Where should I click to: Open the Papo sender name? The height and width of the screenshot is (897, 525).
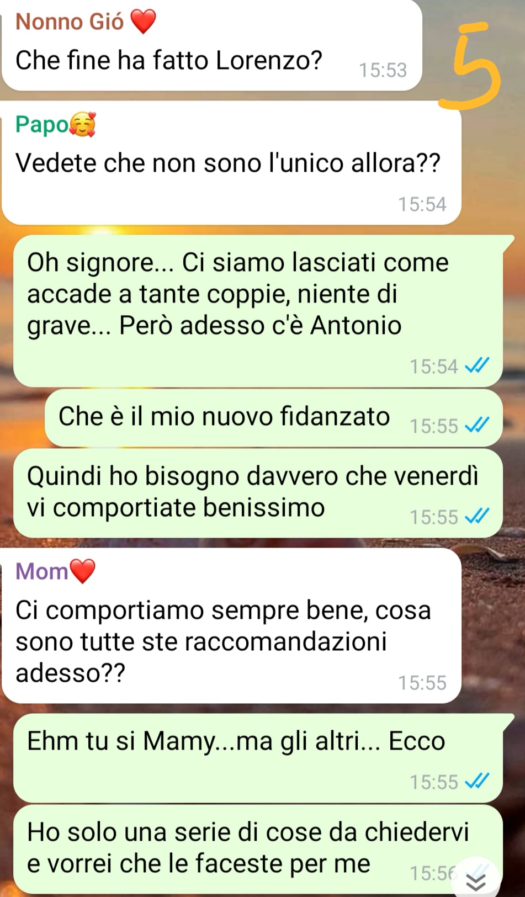(42, 124)
